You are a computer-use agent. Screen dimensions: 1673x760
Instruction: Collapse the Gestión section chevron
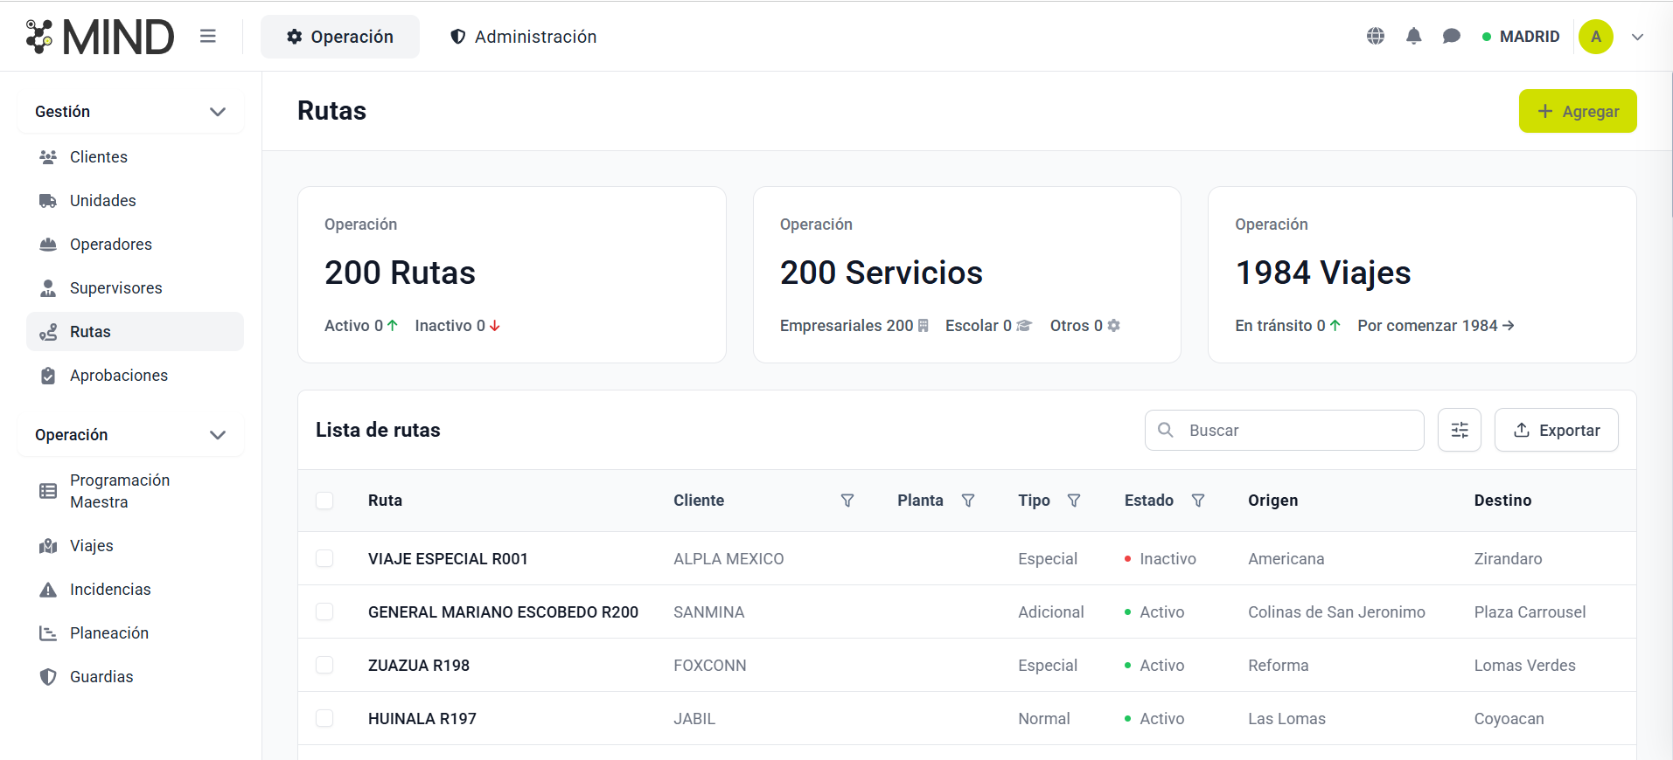[x=218, y=112]
